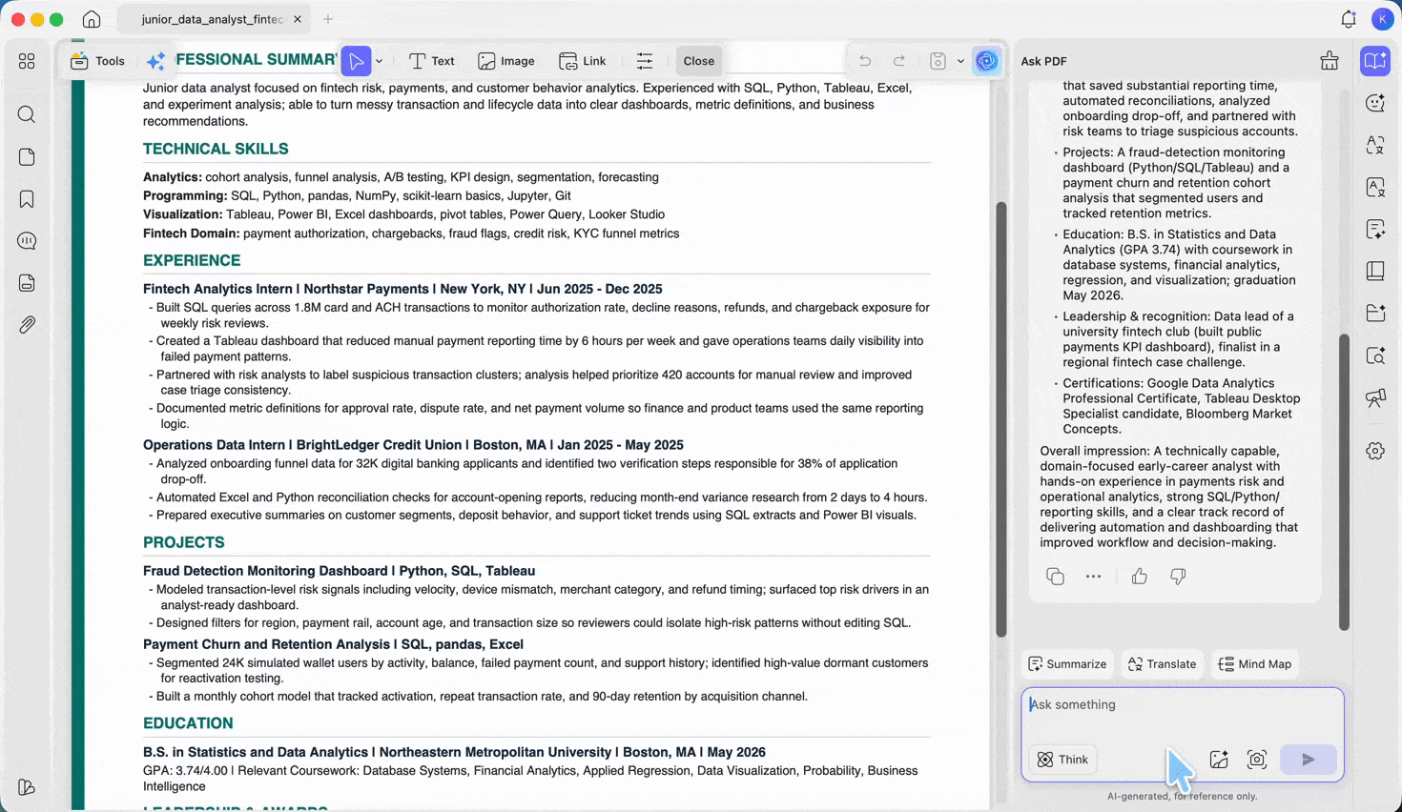
Task: Open the attachments paperclip panel
Action: pyautogui.click(x=27, y=325)
